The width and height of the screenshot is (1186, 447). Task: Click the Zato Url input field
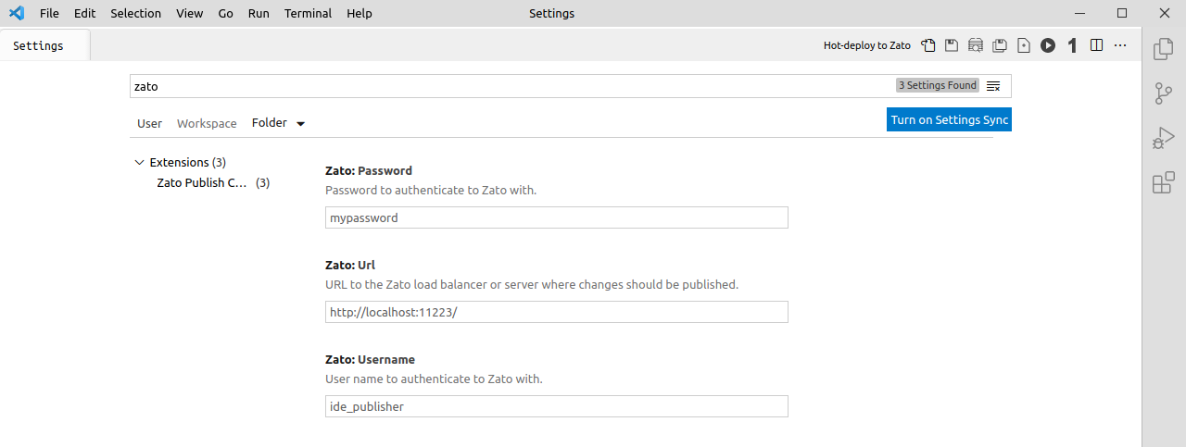coord(556,312)
